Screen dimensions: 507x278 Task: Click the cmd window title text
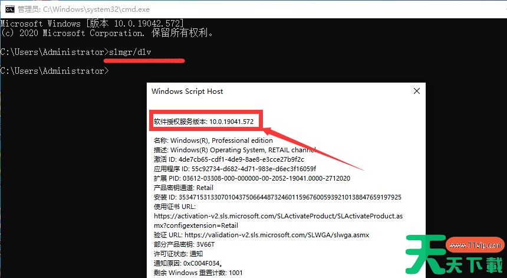(x=84, y=9)
